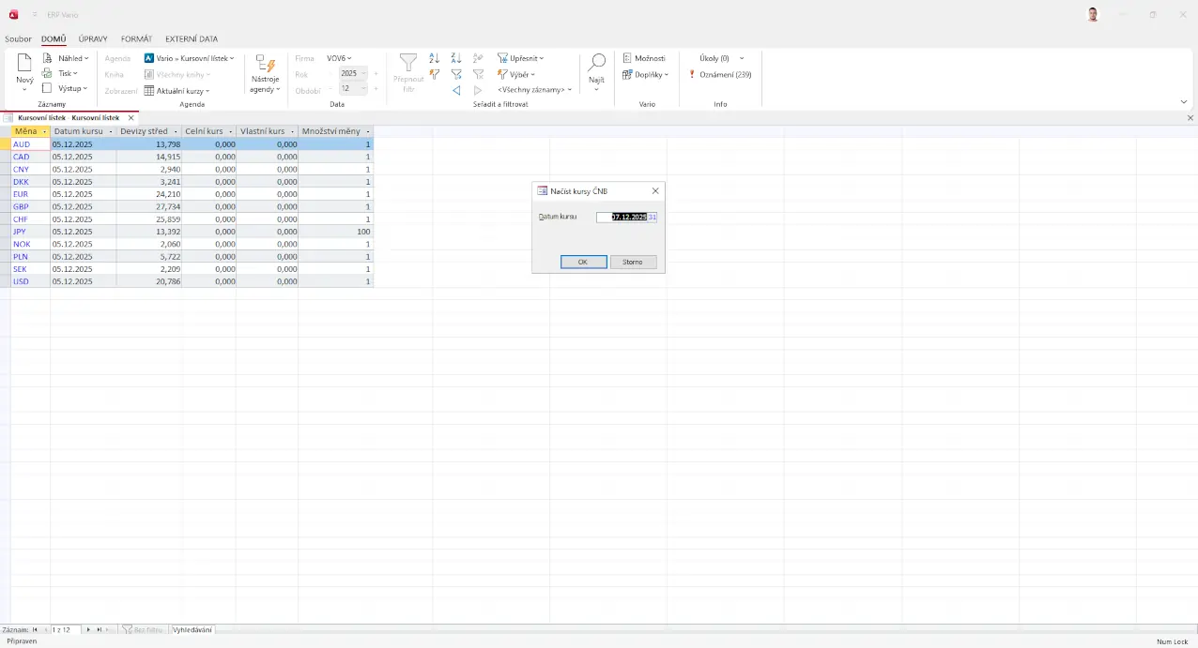Switch to the EXTERNÍ DATA tab
Screen dimensions: 1198x648
[192, 39]
